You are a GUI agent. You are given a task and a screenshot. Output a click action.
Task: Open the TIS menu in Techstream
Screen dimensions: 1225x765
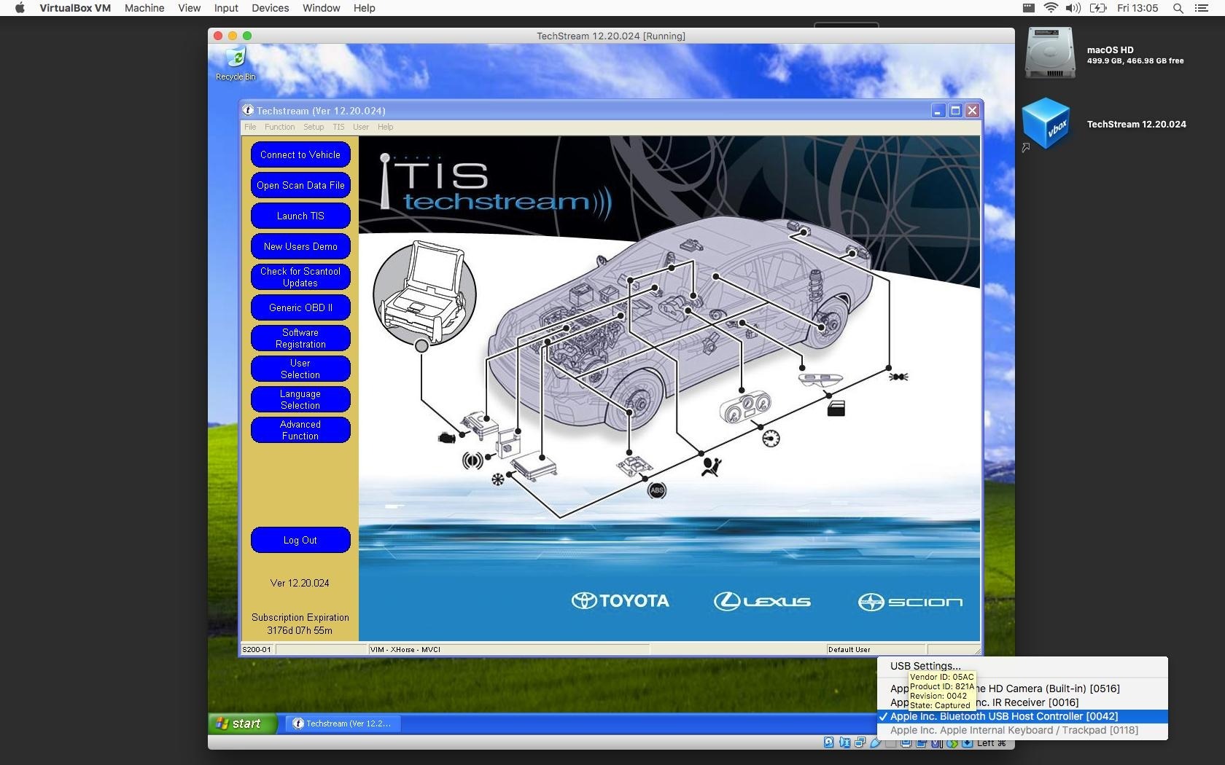point(338,127)
